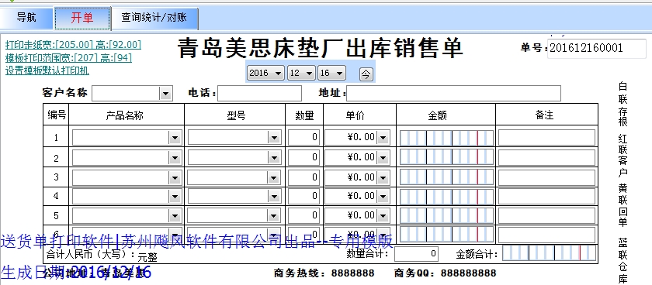The width and height of the screenshot is (652, 285).
Task: Click the 金额 grid cell in row 3
Action: click(x=446, y=177)
